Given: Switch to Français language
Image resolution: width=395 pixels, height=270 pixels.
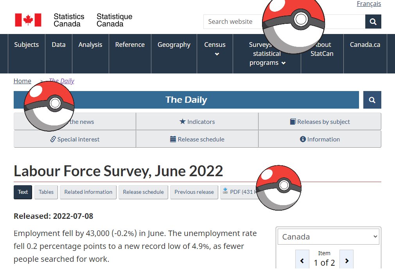Looking at the screenshot, I should pos(369,4).
